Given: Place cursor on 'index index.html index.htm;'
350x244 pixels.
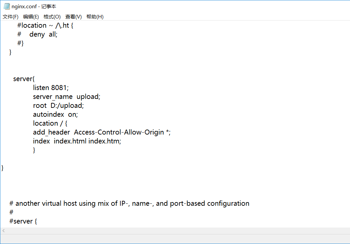Looking at the screenshot, I should click(77, 141).
